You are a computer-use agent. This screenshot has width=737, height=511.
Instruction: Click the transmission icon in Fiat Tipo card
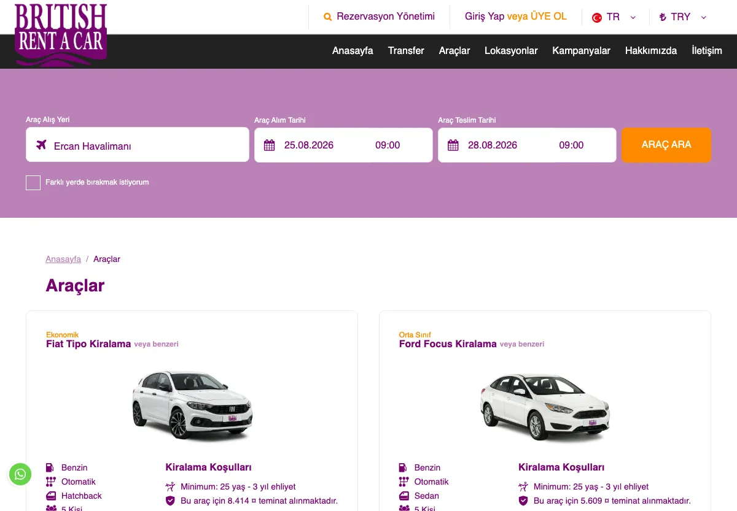click(x=50, y=482)
